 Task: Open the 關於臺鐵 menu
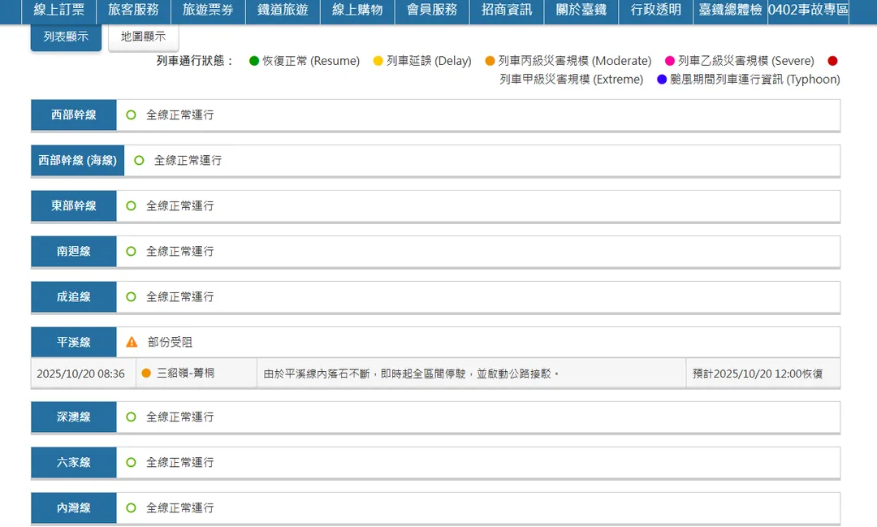coord(581,10)
